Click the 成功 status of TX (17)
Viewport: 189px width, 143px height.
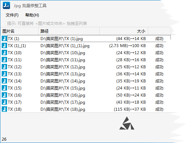(159, 102)
